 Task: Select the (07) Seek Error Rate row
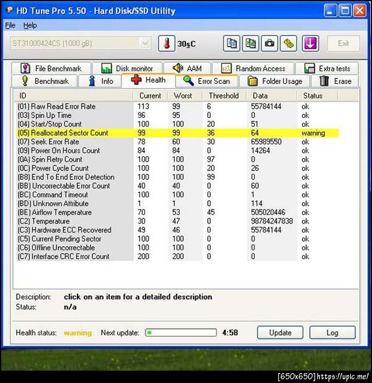(x=177, y=142)
